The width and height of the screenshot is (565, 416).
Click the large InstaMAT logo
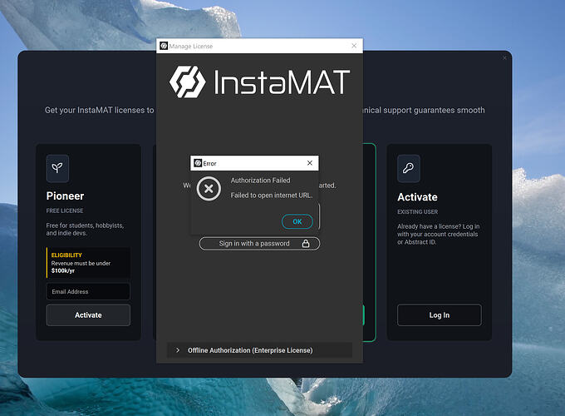coord(259,82)
